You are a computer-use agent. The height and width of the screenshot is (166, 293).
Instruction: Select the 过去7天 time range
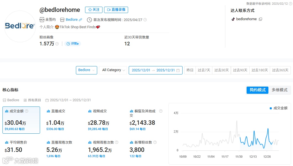pos(204,70)
